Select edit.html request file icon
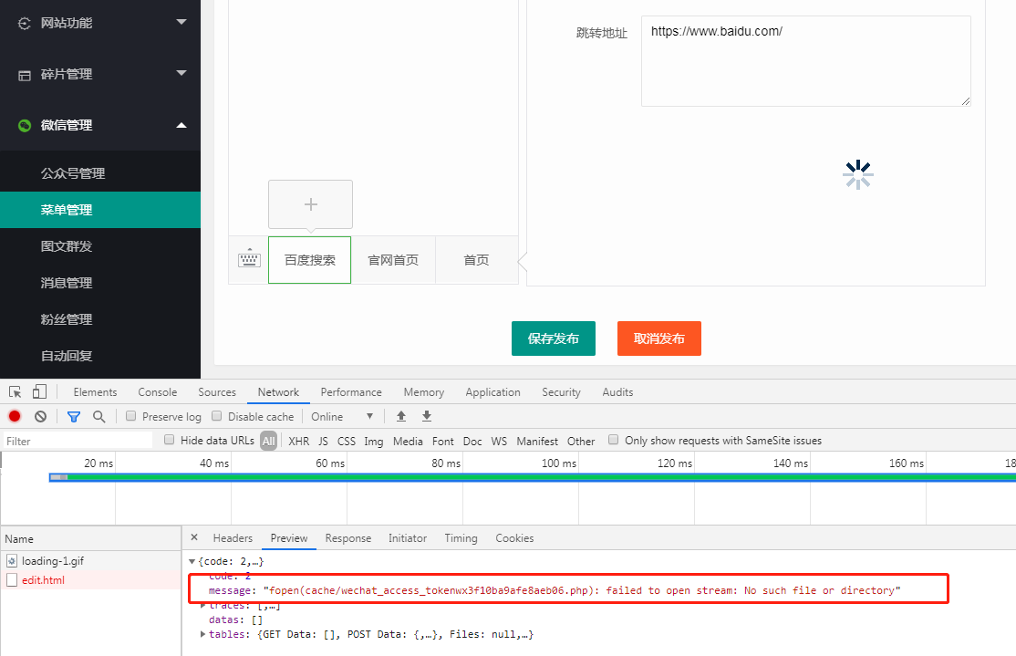The height and width of the screenshot is (656, 1016). (12, 579)
